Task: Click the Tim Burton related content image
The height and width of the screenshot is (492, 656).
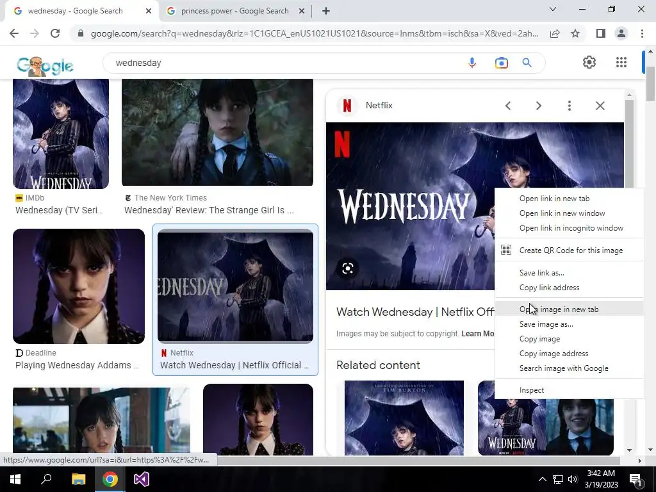Action: (x=404, y=418)
